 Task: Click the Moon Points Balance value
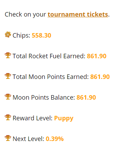point(86,98)
